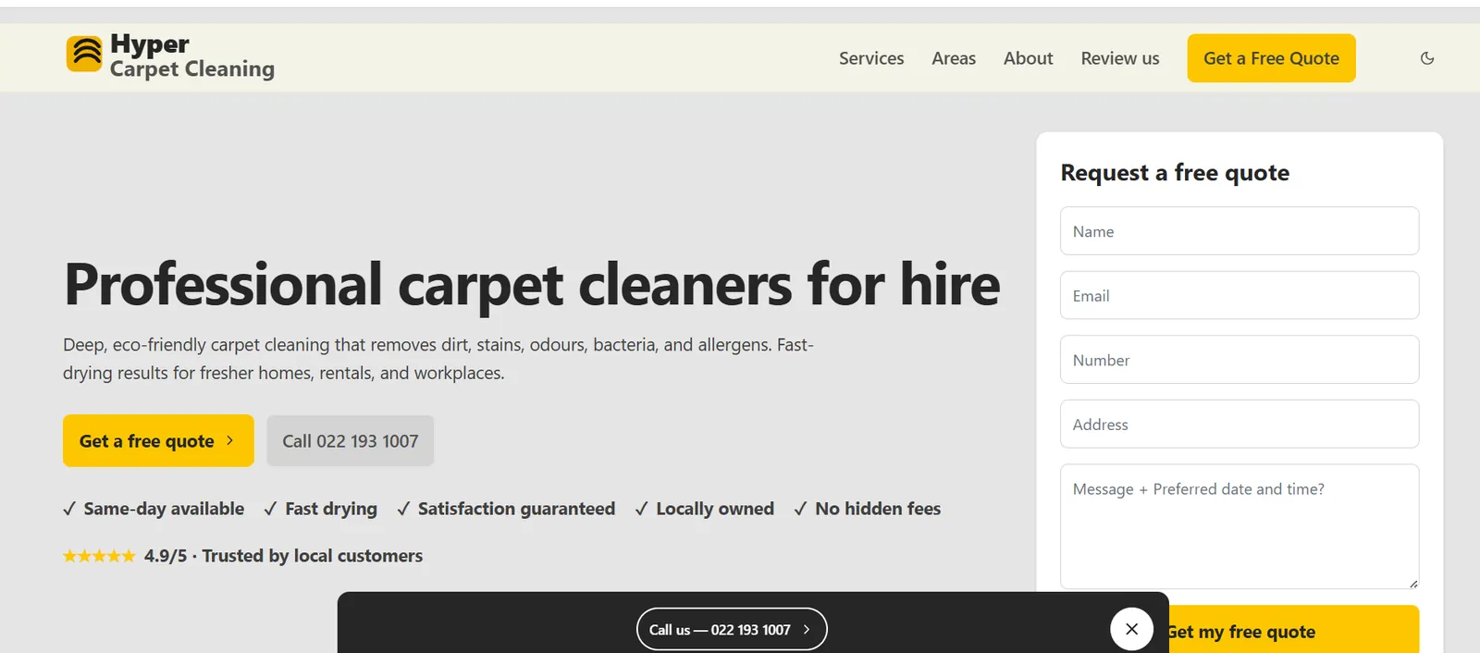1480x653 pixels.
Task: Click the Call us — 022 193 1007 pill
Action: (x=732, y=629)
